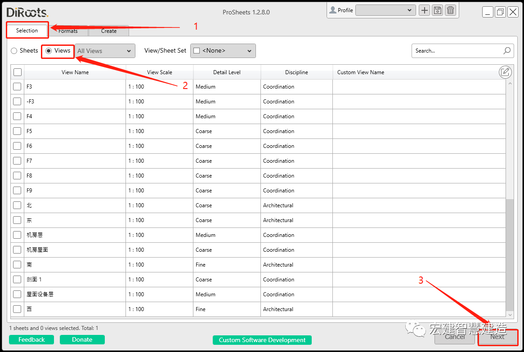Viewport: 524px width, 352px height.
Task: Click the edit custom view name icon
Action: [x=505, y=72]
